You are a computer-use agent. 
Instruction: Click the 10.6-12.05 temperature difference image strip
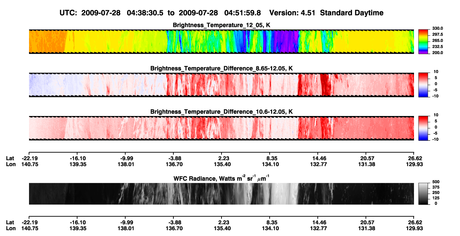click(221, 128)
